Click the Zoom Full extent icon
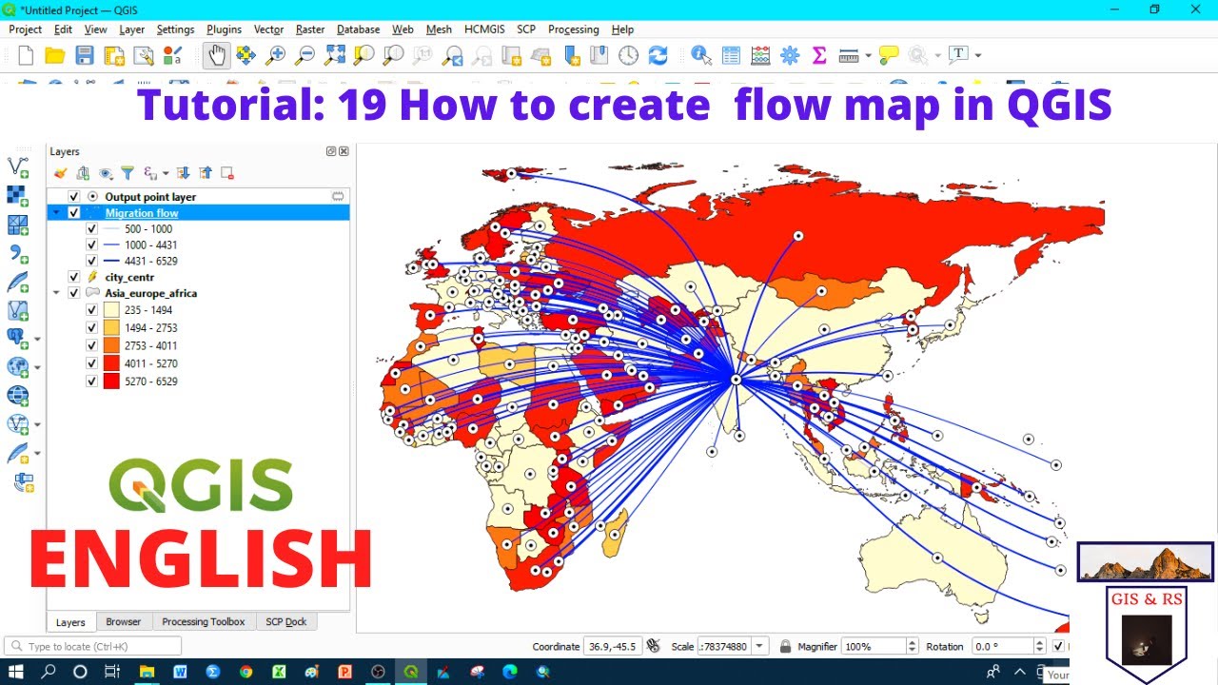This screenshot has height=685, width=1218. tap(334, 55)
